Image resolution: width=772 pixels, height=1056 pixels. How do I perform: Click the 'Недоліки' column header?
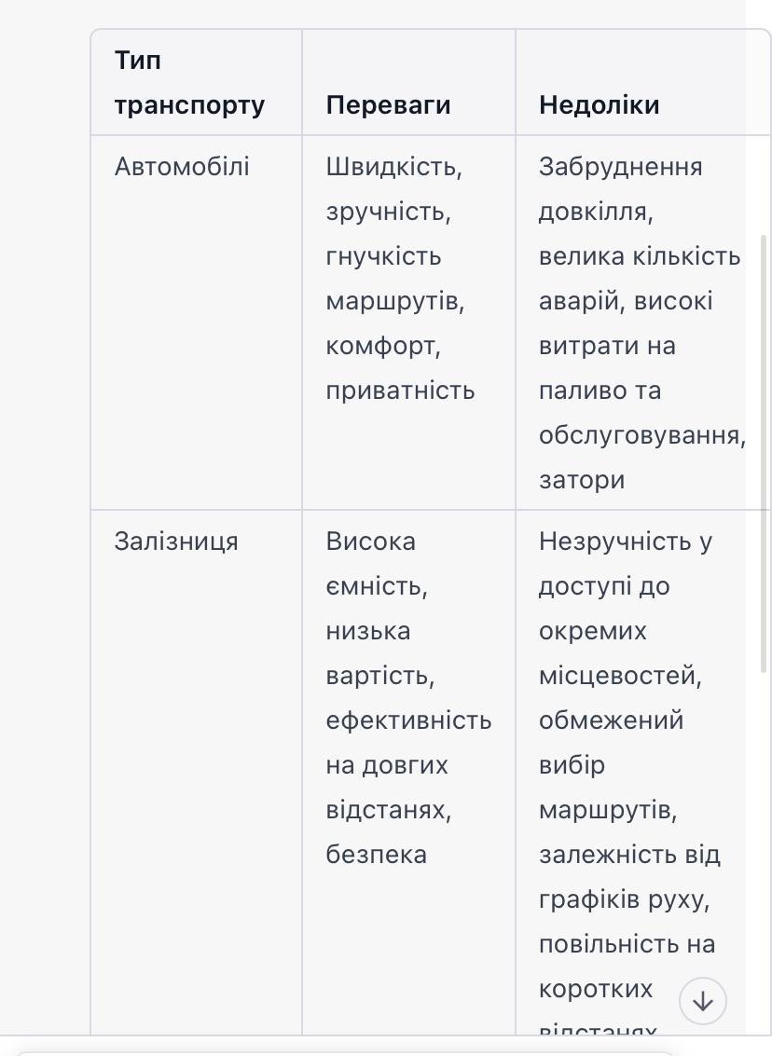point(599,105)
